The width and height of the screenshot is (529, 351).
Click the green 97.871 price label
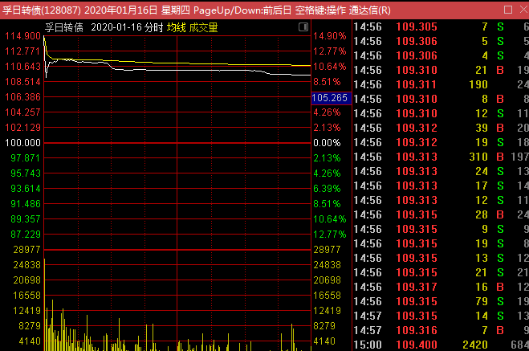tap(26, 158)
